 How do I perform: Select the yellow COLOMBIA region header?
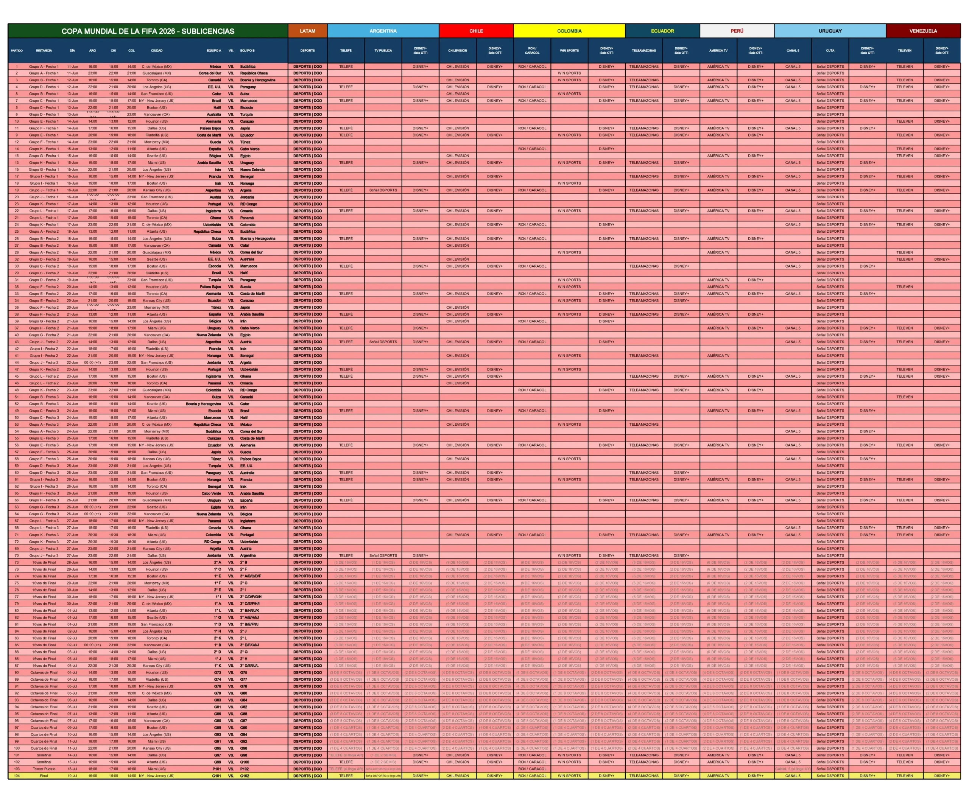[569, 31]
